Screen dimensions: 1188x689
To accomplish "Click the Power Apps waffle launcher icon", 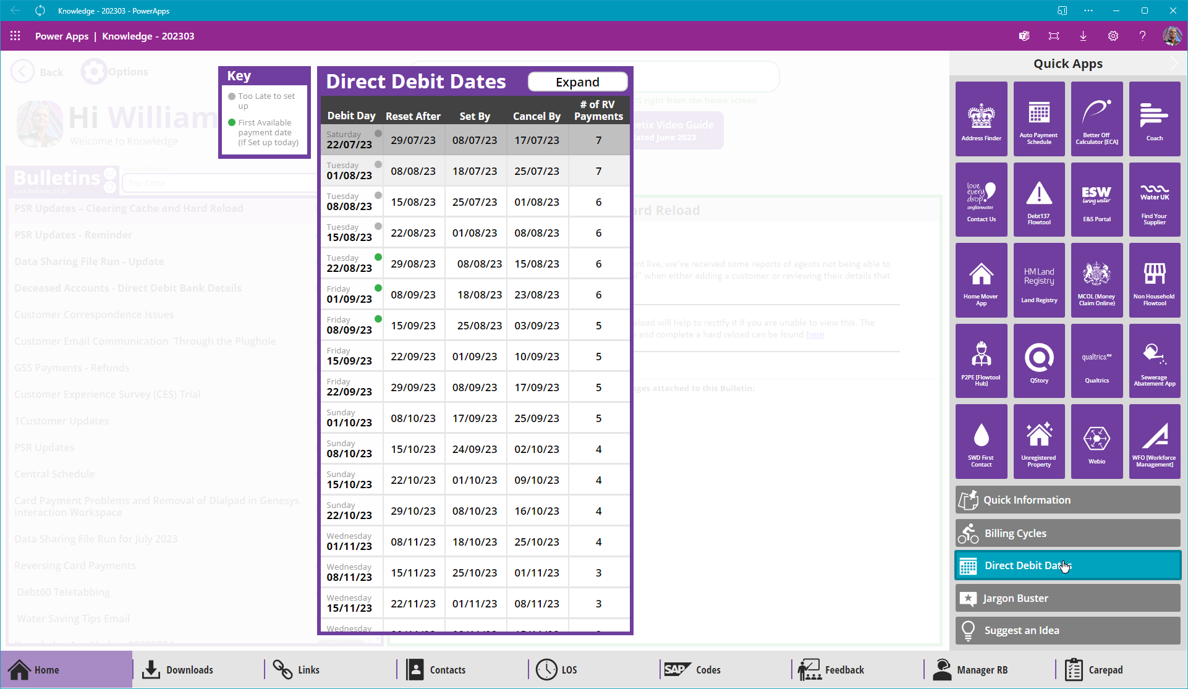I will coord(15,36).
